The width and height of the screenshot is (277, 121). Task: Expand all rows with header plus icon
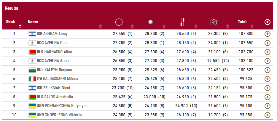(x=267, y=22)
